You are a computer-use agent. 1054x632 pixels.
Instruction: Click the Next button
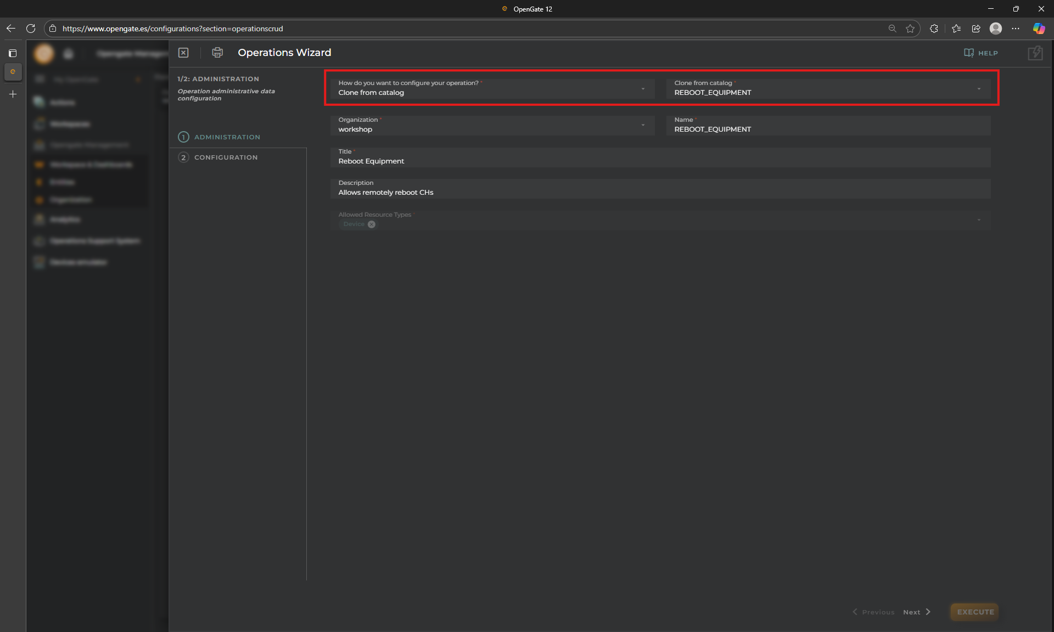(x=916, y=612)
